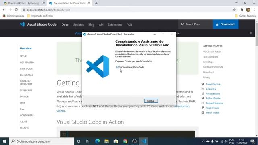Open the VS Code in Action link
Screen dimensions: 258x145
pyautogui.click(x=212, y=52)
